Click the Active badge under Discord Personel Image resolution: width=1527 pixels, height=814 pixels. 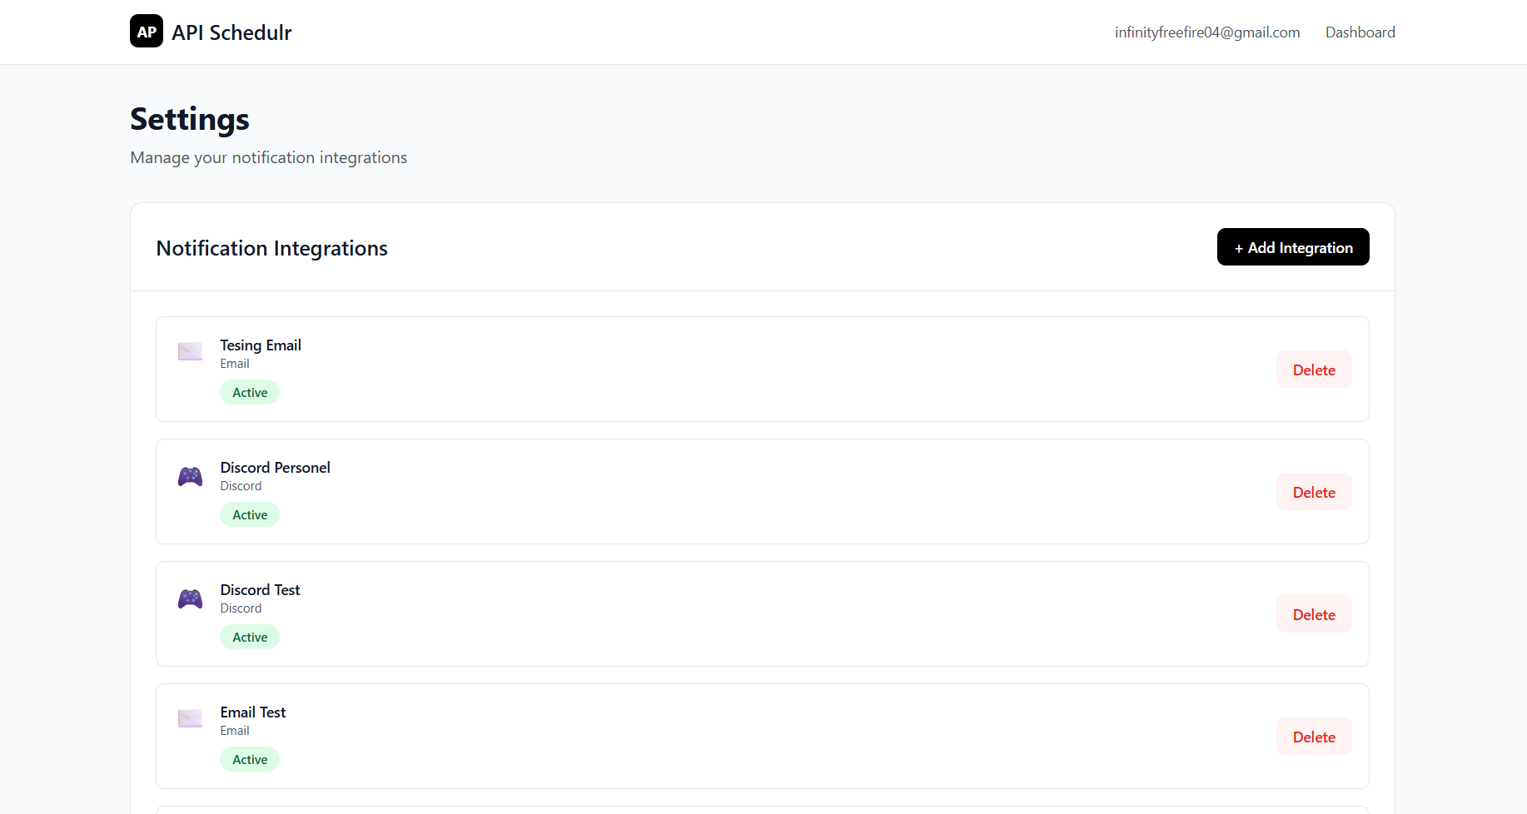coord(249,514)
